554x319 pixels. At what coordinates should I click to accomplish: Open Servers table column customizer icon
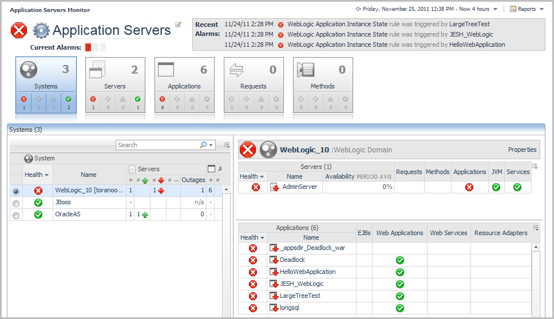(x=535, y=166)
